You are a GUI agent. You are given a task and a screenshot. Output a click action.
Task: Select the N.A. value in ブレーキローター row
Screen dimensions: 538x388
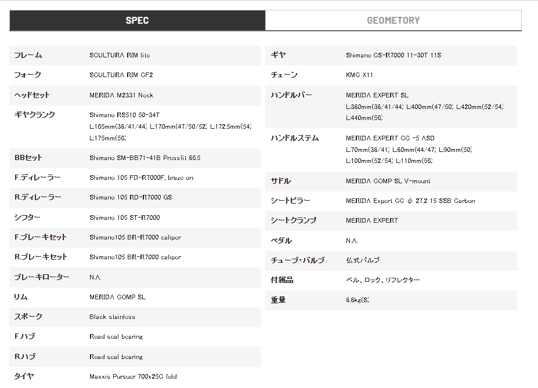(95, 277)
